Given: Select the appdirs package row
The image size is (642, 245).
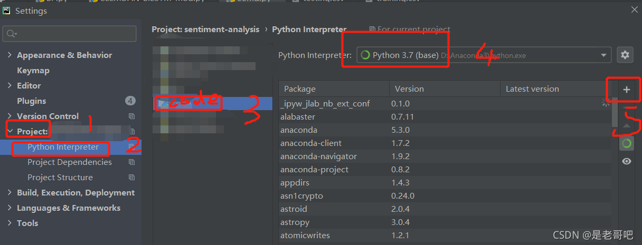Looking at the screenshot, I should tap(445, 183).
